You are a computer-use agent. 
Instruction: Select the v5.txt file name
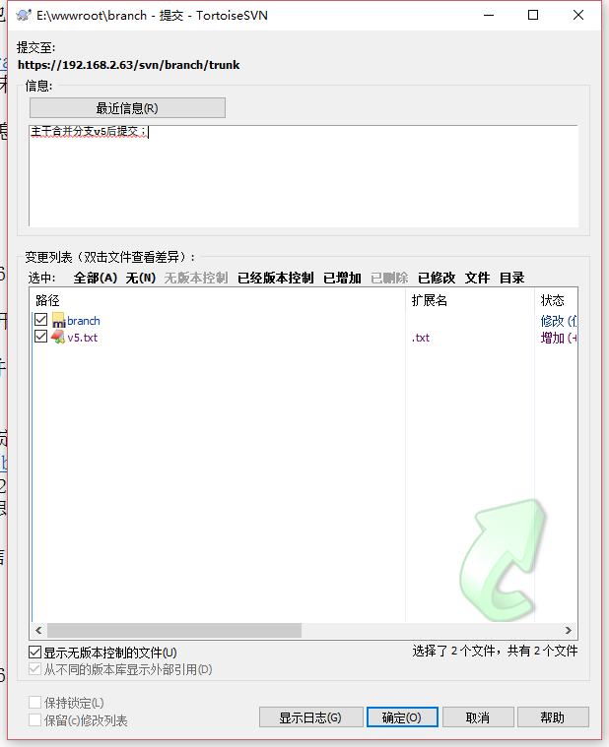83,338
